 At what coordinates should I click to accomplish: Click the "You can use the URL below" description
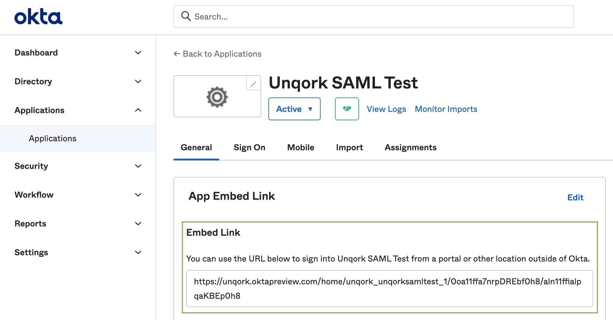point(388,259)
